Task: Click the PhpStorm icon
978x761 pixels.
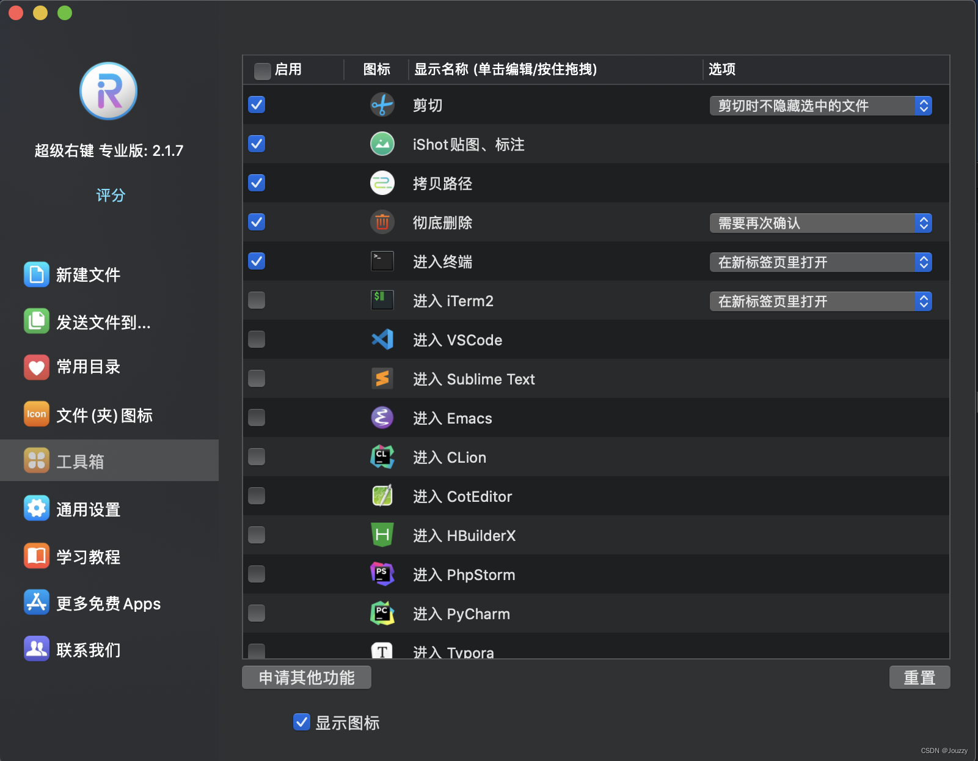Action: pyautogui.click(x=382, y=574)
